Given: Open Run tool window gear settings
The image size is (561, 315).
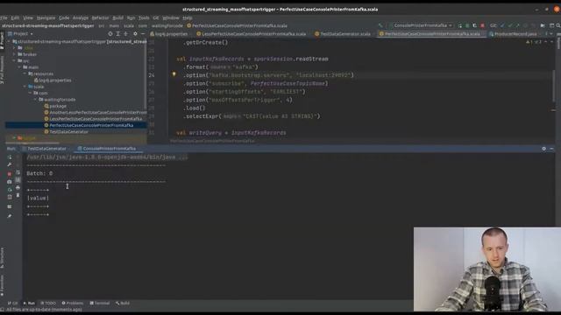Looking at the screenshot, I should [x=543, y=149].
